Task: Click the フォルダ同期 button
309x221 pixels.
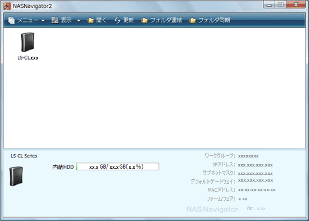Action: point(210,20)
